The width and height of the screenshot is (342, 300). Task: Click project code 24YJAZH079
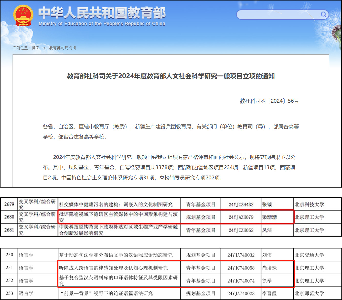(241, 217)
